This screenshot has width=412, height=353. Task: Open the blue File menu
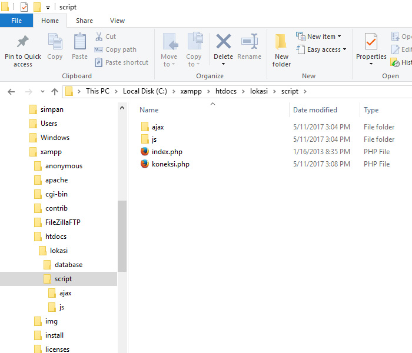tap(16, 21)
